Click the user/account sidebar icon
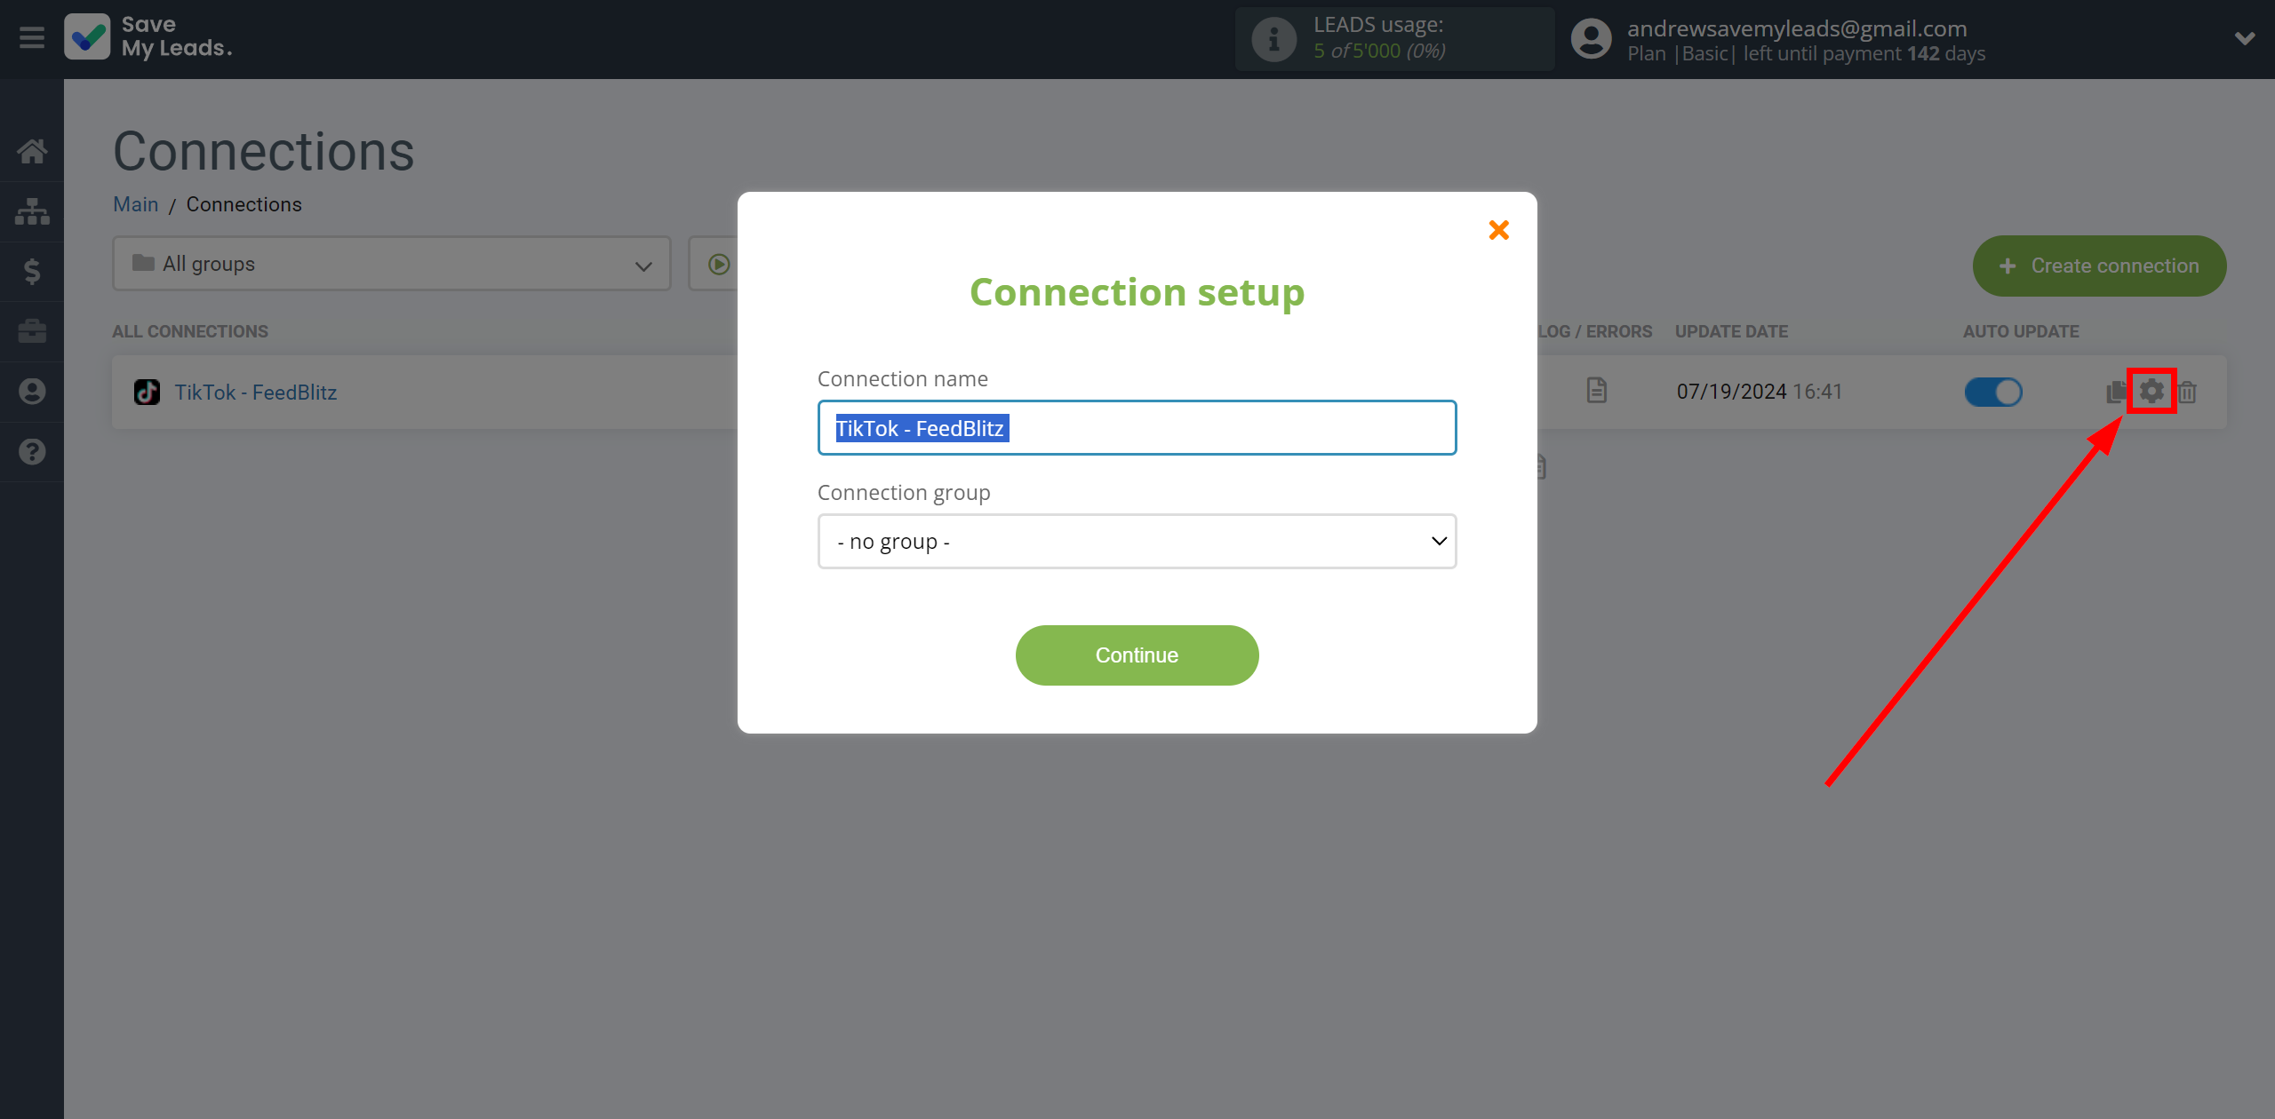The image size is (2275, 1119). coord(30,390)
